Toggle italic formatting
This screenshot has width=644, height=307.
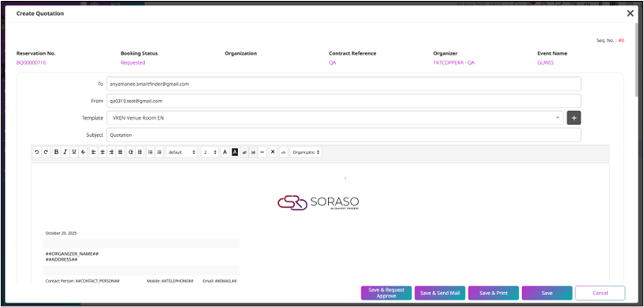click(x=65, y=152)
